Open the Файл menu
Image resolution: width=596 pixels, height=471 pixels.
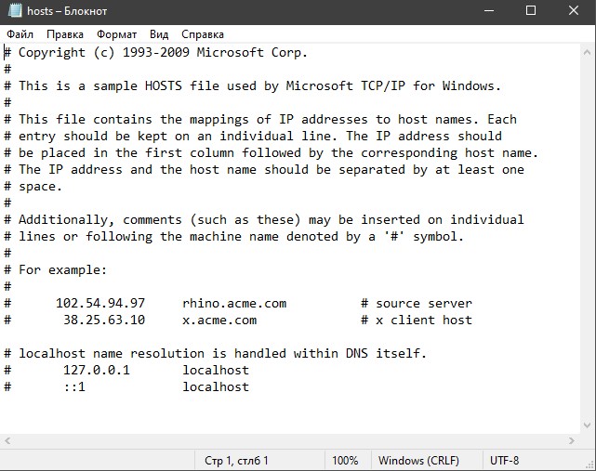tap(20, 34)
